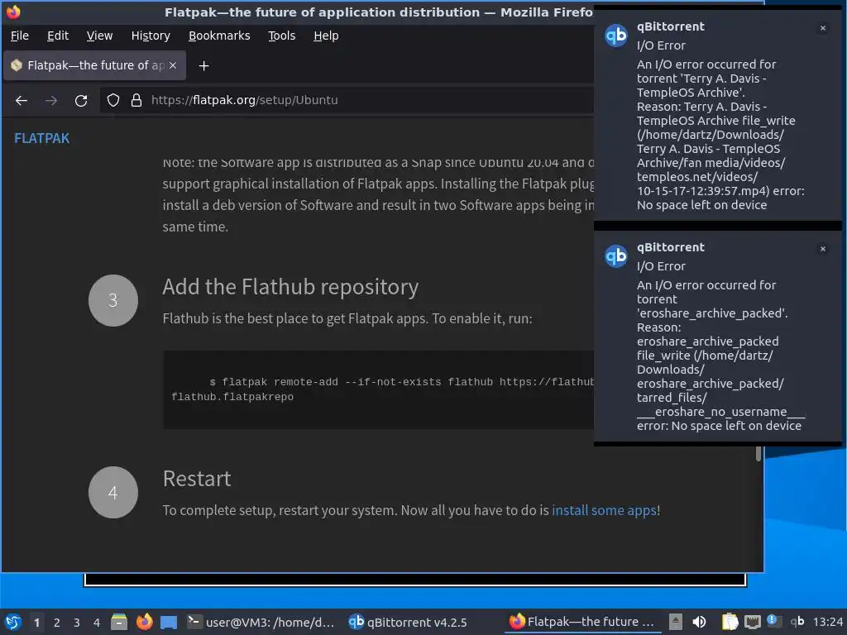Close the Flatpak browser tab
The height and width of the screenshot is (635, 847).
173,65
